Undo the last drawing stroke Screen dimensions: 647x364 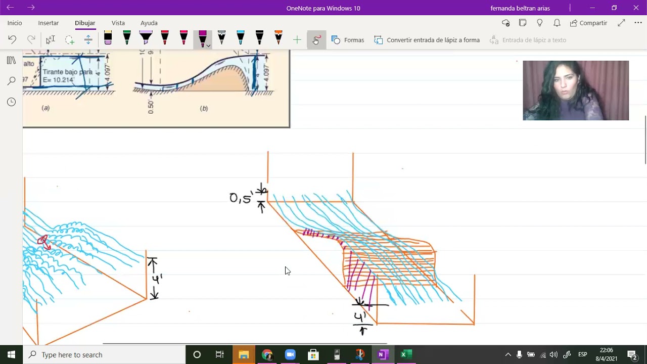coord(12,40)
